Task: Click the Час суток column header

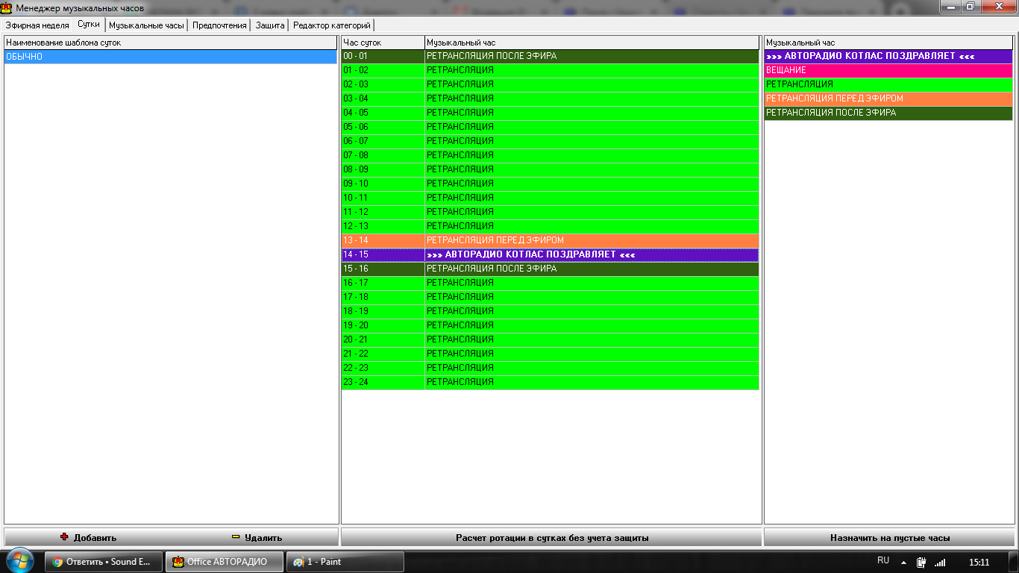Action: (x=383, y=43)
